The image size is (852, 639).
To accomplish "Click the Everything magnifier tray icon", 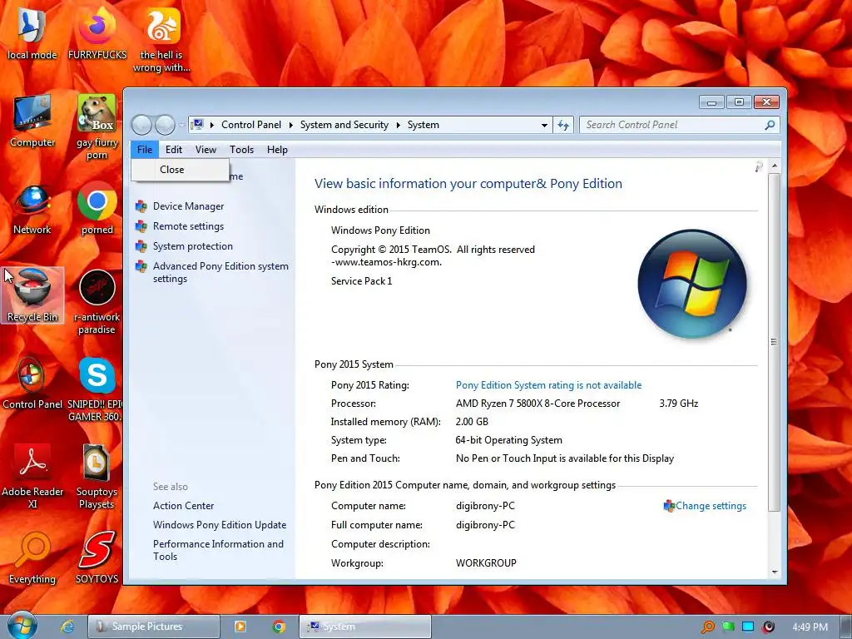I will (707, 627).
